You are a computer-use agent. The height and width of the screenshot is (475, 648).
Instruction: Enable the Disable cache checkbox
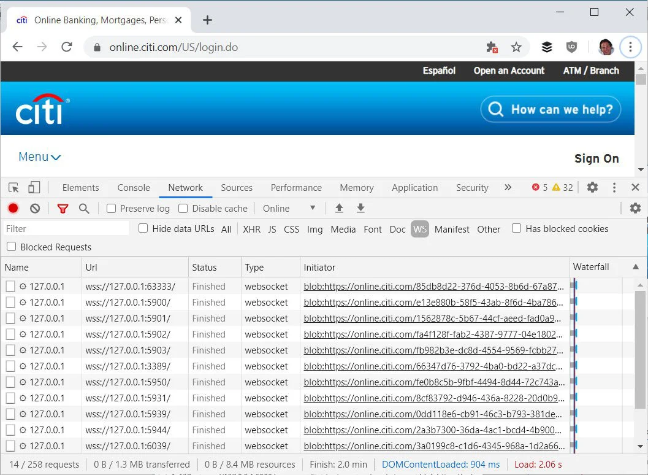click(x=183, y=208)
